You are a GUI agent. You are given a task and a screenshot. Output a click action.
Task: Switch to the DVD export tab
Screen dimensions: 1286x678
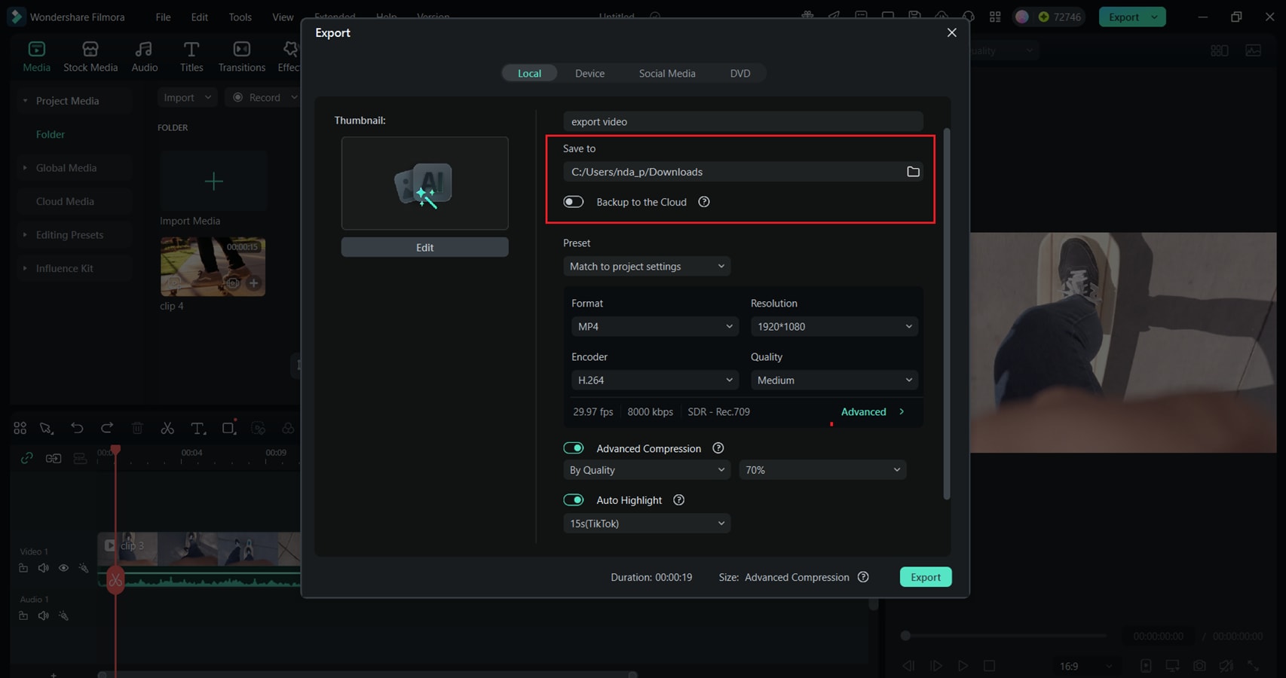click(x=739, y=73)
